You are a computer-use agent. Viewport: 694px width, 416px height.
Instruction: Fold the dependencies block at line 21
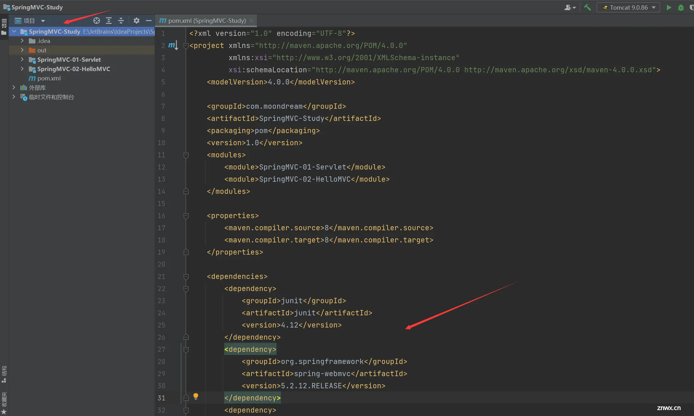tap(186, 276)
